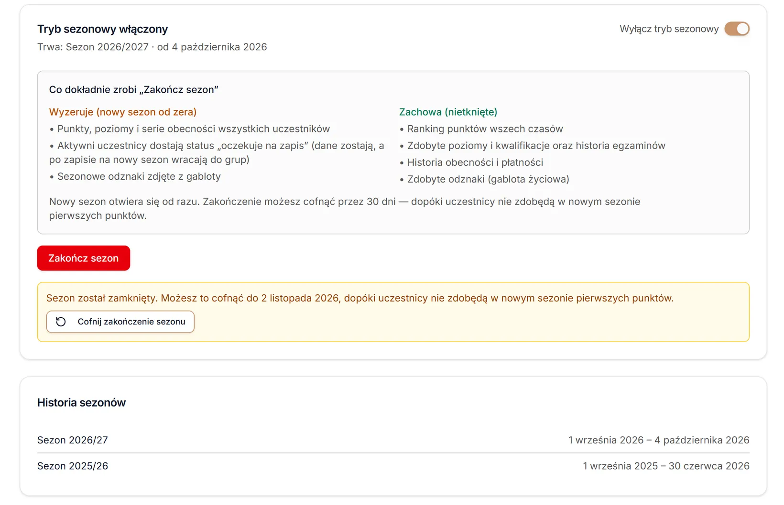784x505 pixels.
Task: Click "Sezonowe odznaki zdjęte z gabloty" item
Action: pos(135,176)
